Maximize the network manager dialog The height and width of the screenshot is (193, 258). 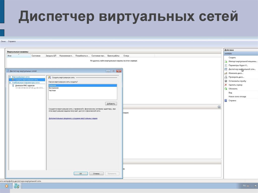pos(113,71)
